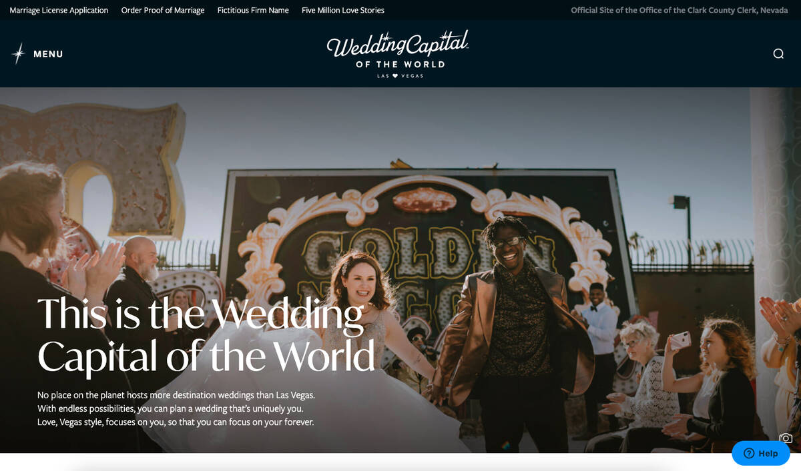Visit Five Million Love Stories
Viewport: 801px width, 471px height.
(343, 10)
